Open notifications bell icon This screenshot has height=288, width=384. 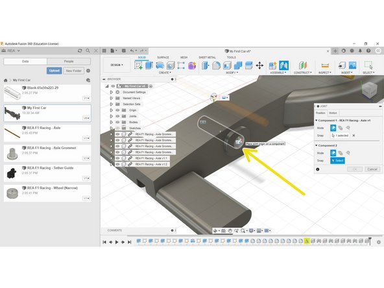360,51
